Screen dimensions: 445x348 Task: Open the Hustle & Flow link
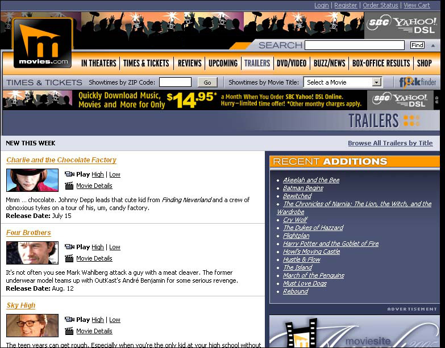[302, 259]
